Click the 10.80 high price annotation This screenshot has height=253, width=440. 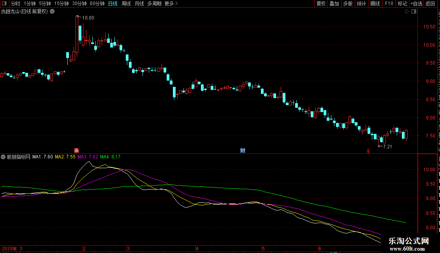point(88,18)
